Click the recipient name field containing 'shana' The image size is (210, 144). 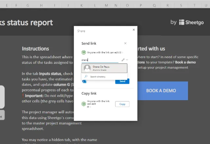coord(100,60)
